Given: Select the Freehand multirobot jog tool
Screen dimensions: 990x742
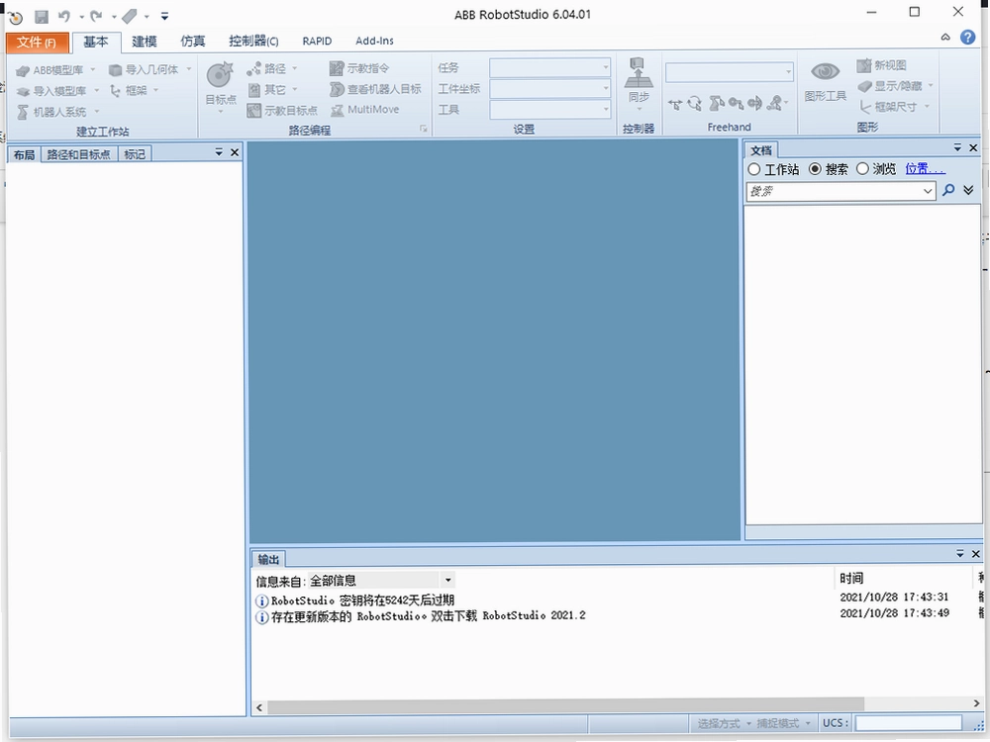Looking at the screenshot, I should (774, 103).
